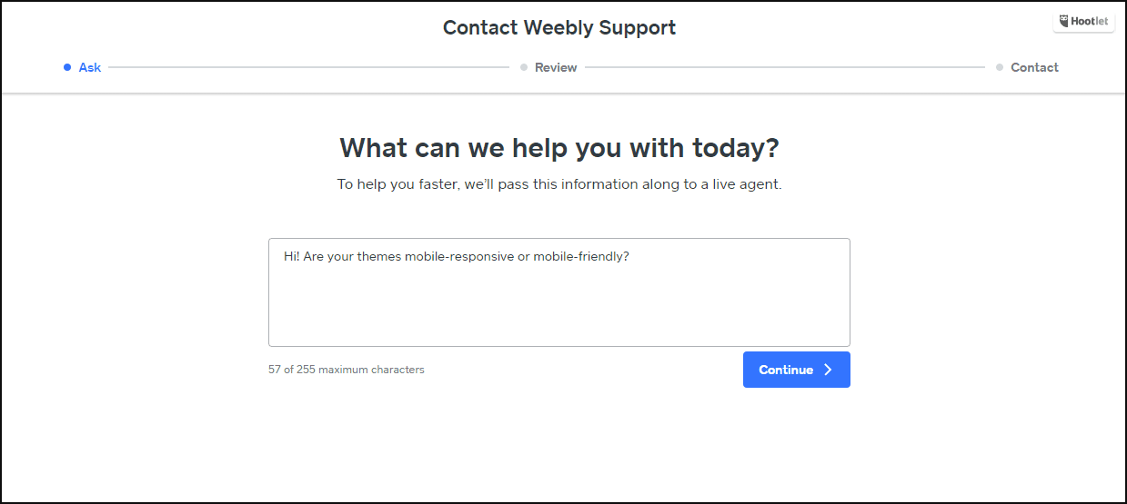Click the What can we help heading

[559, 148]
